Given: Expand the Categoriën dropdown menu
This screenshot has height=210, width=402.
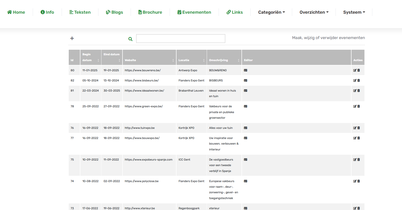Looking at the screenshot, I should tap(271, 12).
